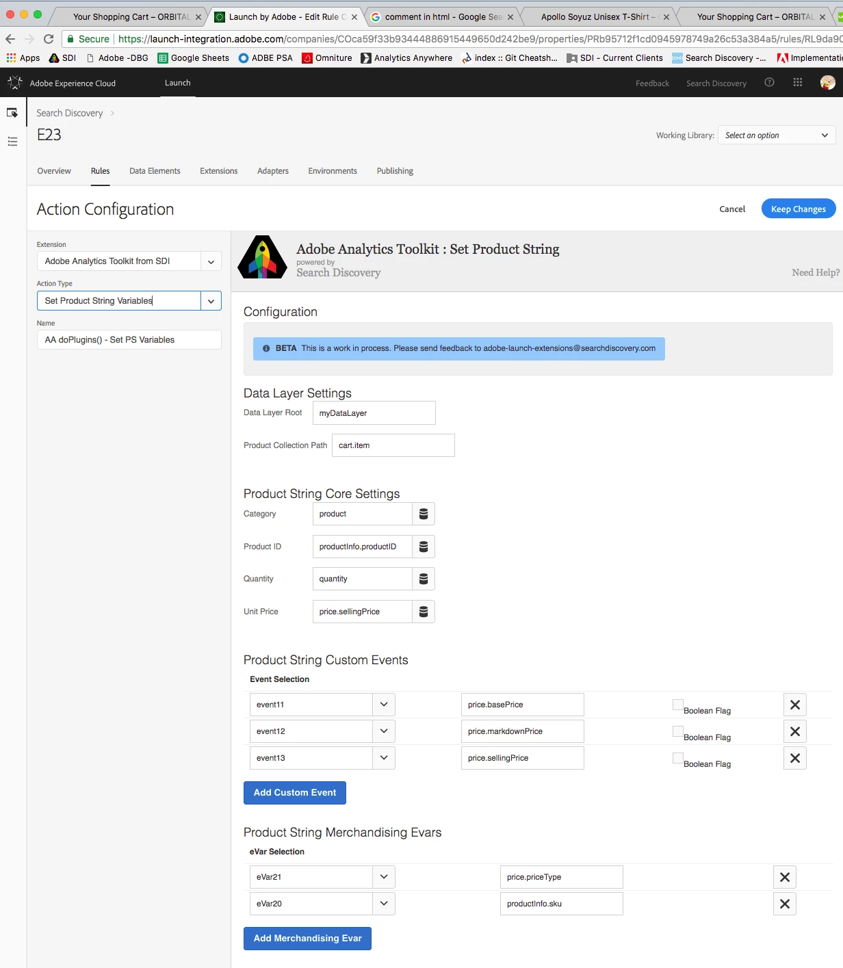Switch to the Publishing tab
Screen dimensions: 843x968
(x=395, y=171)
